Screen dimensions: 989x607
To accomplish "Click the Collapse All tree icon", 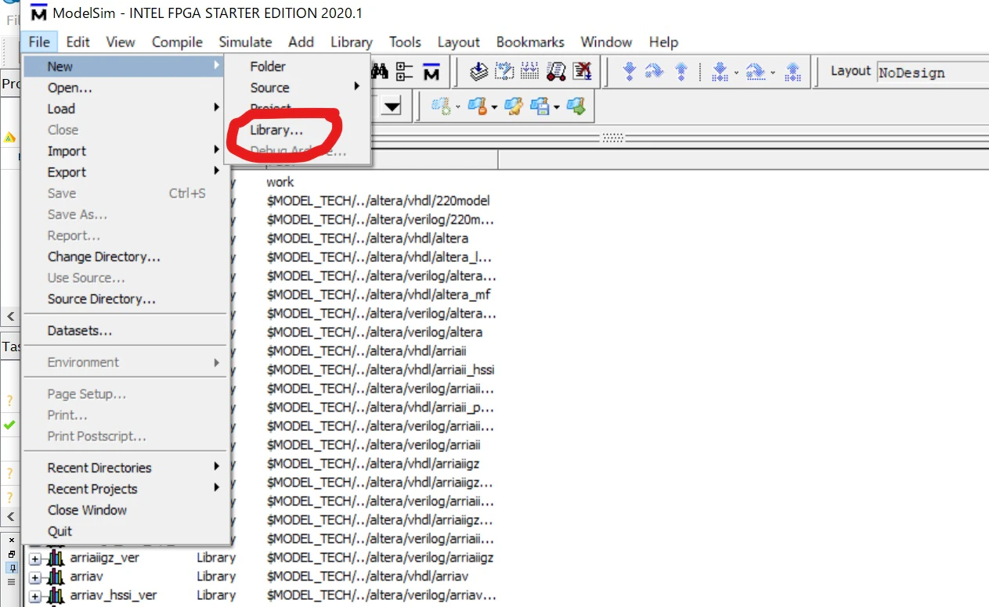I will [405, 72].
